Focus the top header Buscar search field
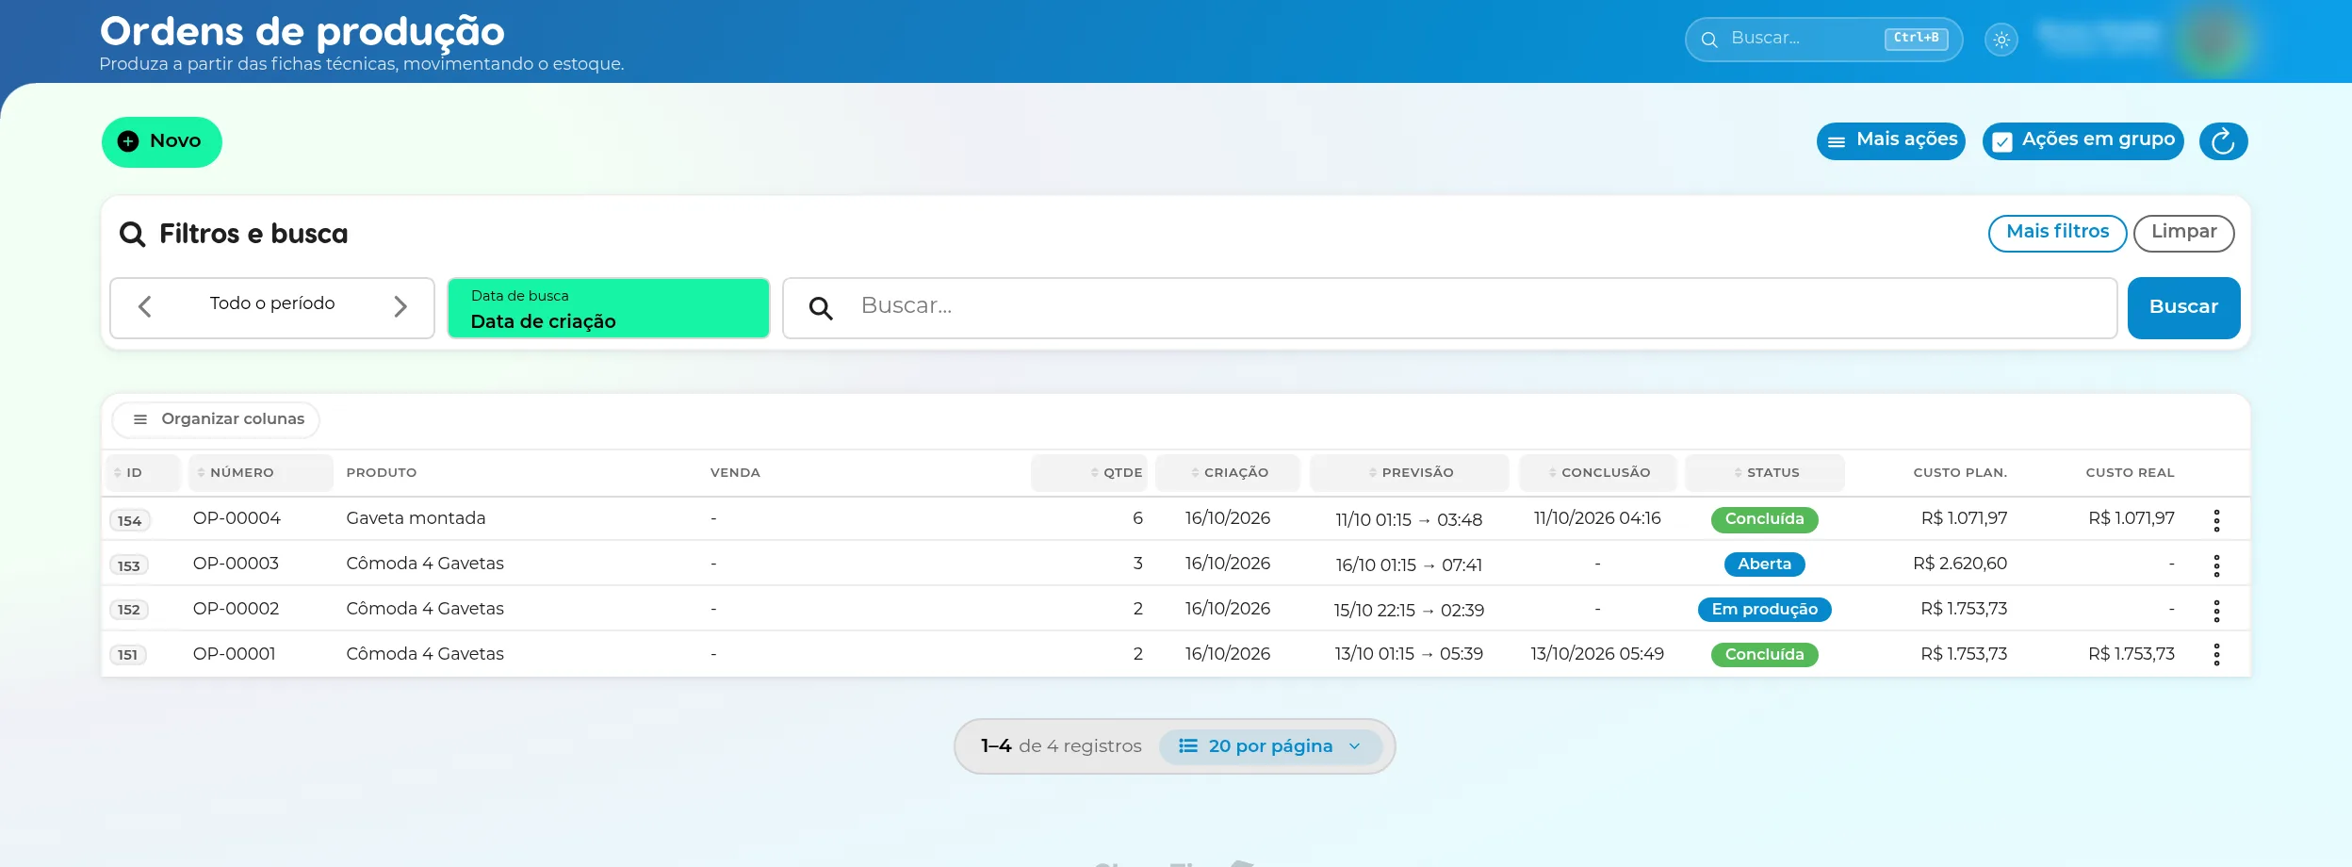2352x867 pixels. pos(1823,40)
